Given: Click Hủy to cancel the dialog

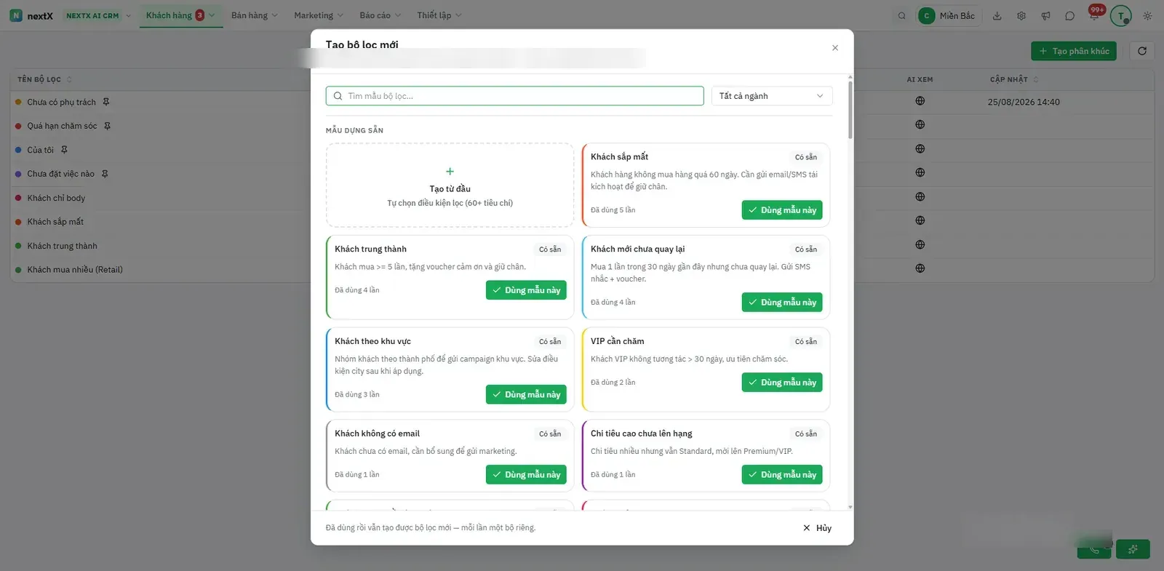Looking at the screenshot, I should pos(817,528).
